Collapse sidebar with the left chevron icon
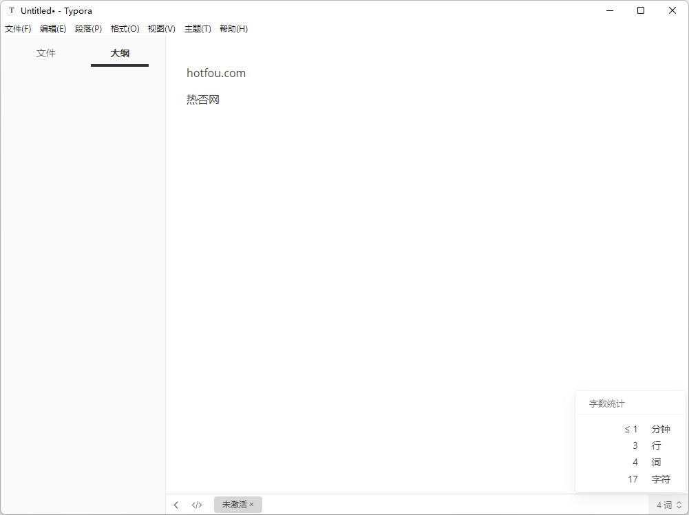The width and height of the screenshot is (689, 515). point(176,505)
